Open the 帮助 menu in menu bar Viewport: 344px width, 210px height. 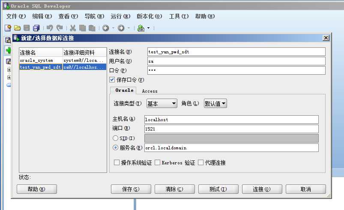(205, 16)
